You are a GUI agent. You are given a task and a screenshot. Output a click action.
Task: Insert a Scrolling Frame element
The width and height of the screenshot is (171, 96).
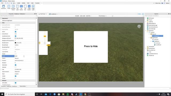click(x=13, y=8)
